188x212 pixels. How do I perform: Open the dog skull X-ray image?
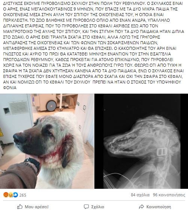[x=141, y=141]
